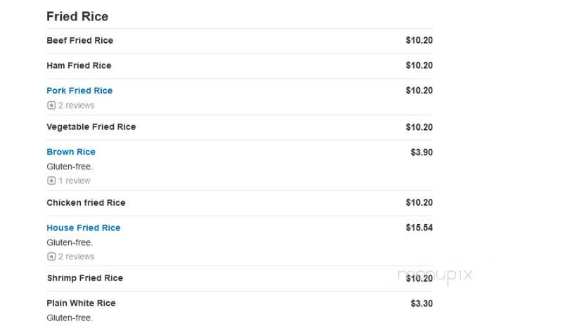Click the menupix watermark logo
561x333 pixels.
pyautogui.click(x=435, y=276)
